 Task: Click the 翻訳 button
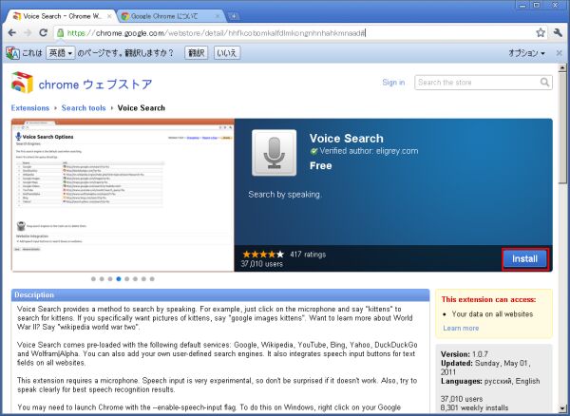[x=197, y=53]
